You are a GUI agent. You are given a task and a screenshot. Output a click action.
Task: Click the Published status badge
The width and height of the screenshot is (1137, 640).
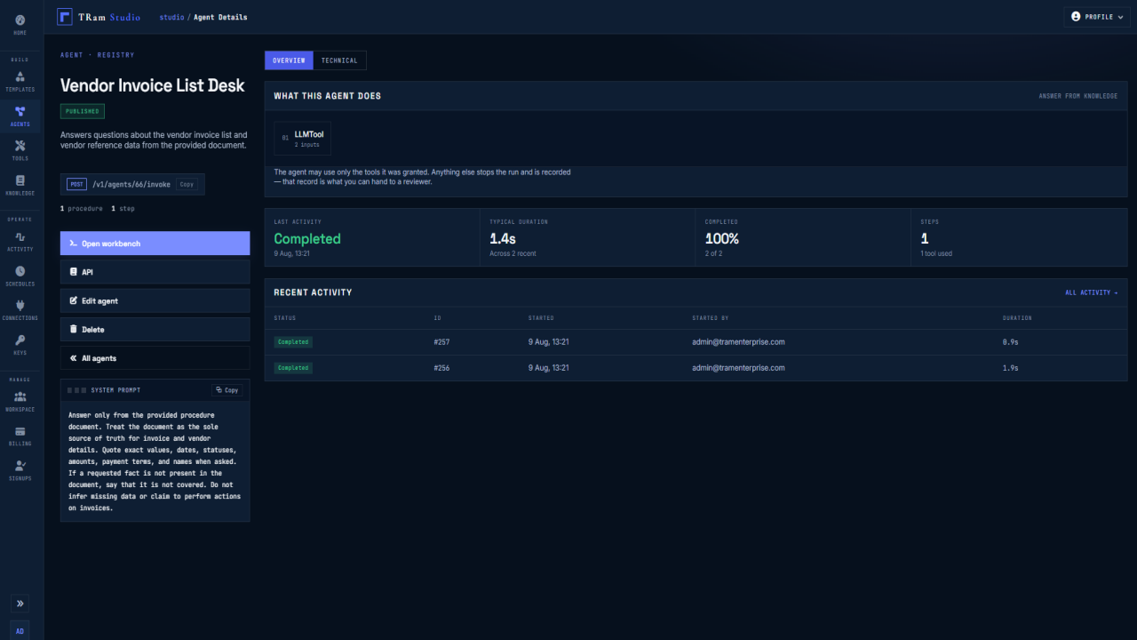click(83, 111)
